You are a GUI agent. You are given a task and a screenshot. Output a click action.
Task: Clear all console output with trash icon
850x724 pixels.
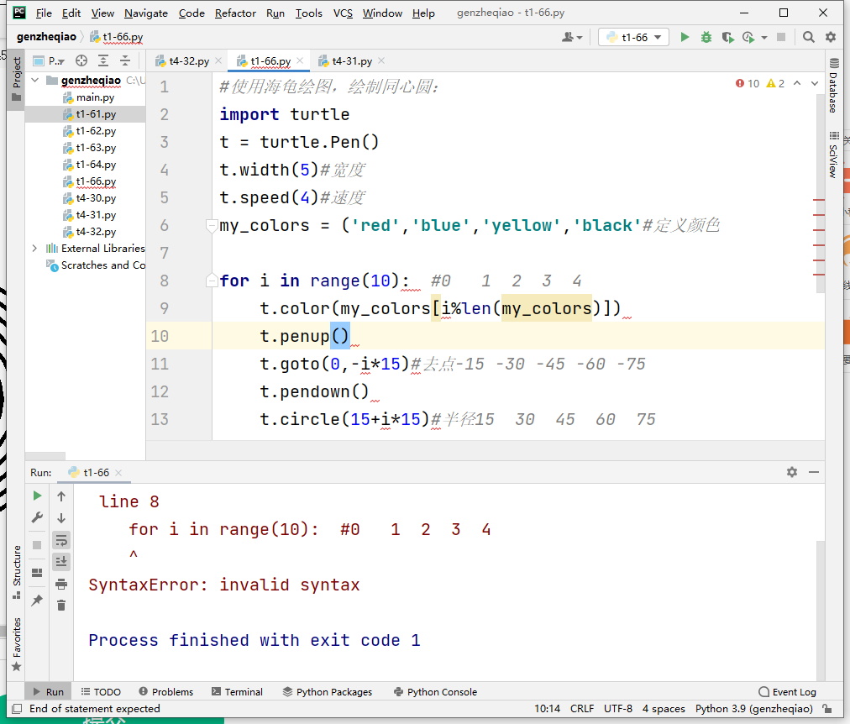61,606
